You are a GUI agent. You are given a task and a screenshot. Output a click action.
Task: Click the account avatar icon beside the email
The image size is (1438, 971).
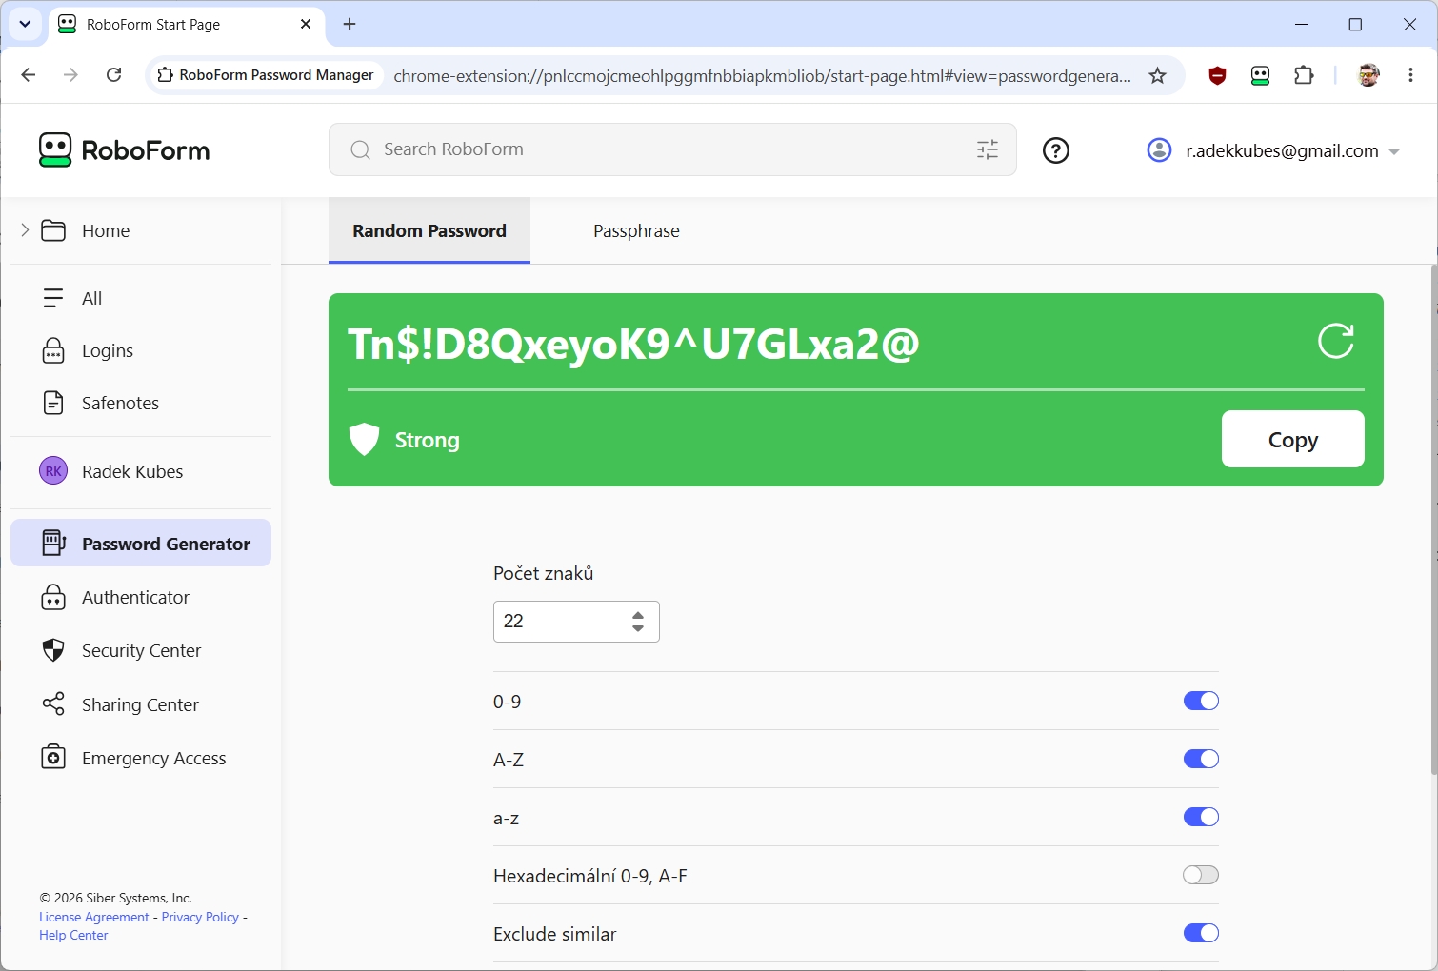[1159, 150]
